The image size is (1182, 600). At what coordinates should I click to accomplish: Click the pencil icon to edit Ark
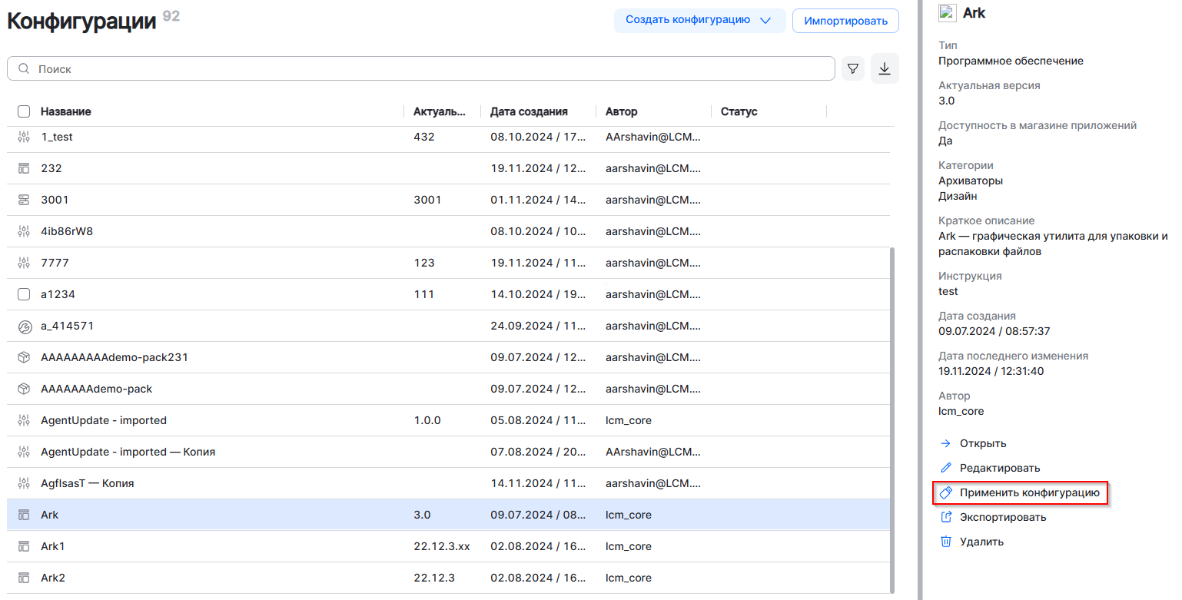(x=946, y=468)
